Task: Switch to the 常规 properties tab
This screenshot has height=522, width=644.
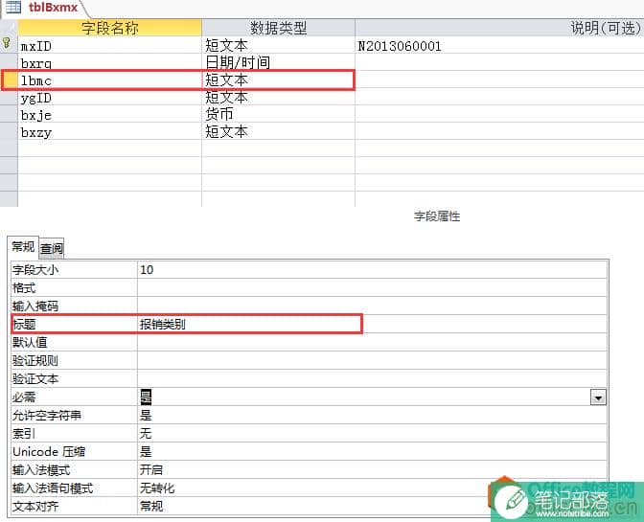Action: click(x=23, y=247)
